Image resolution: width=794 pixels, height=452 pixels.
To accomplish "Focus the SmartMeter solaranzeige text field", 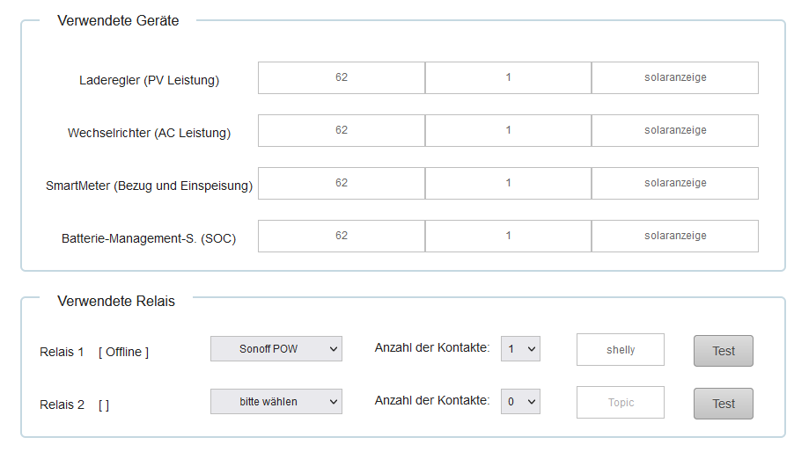I will pyautogui.click(x=674, y=183).
